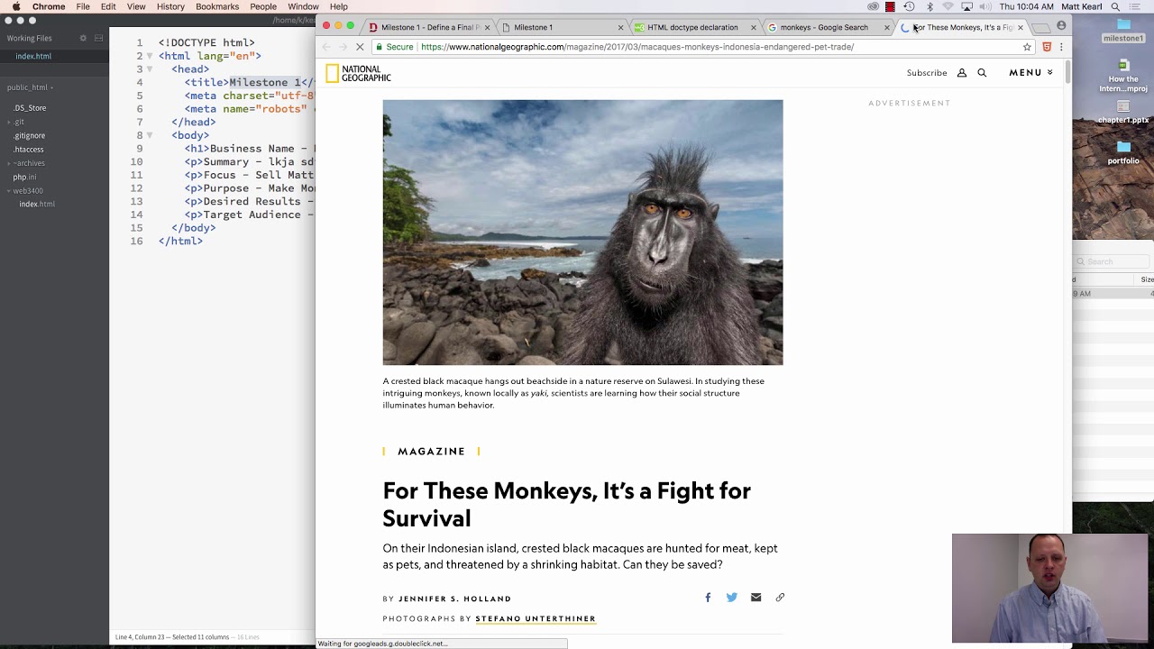
Task: Open volume menu bar icon
Action: [x=985, y=6]
